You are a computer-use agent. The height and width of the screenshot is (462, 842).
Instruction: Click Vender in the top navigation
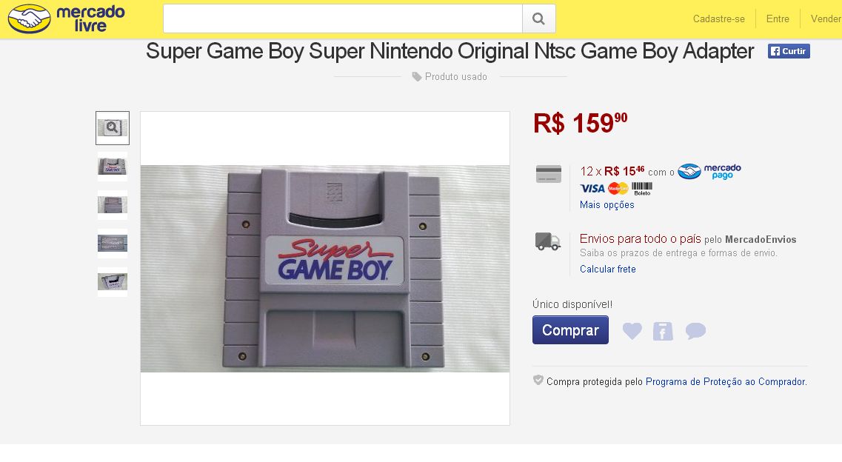tap(826, 19)
